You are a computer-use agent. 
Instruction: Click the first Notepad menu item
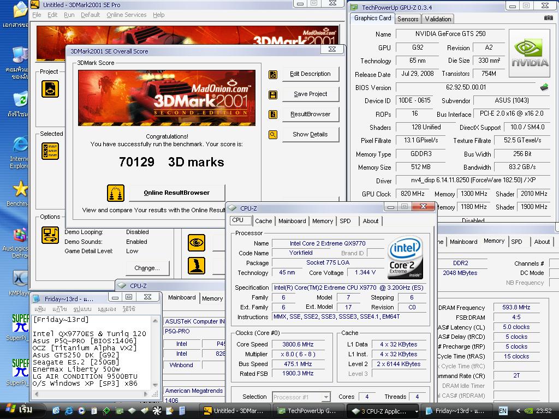40,309
